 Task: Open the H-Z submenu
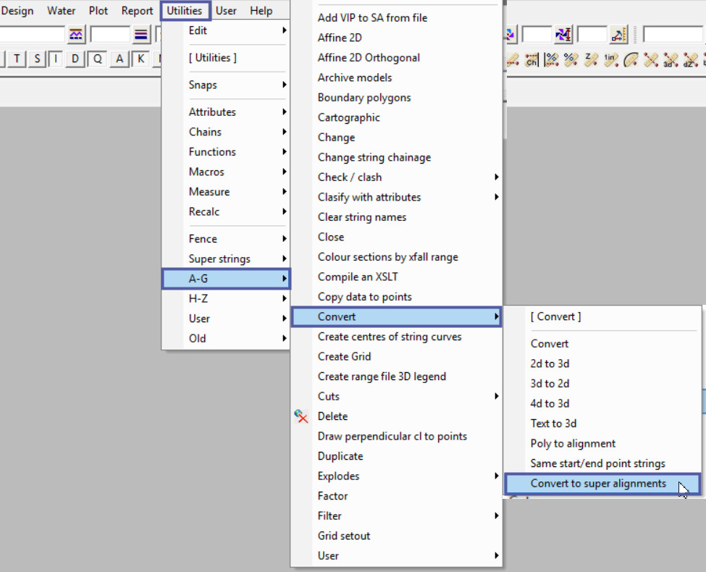[x=226, y=298]
